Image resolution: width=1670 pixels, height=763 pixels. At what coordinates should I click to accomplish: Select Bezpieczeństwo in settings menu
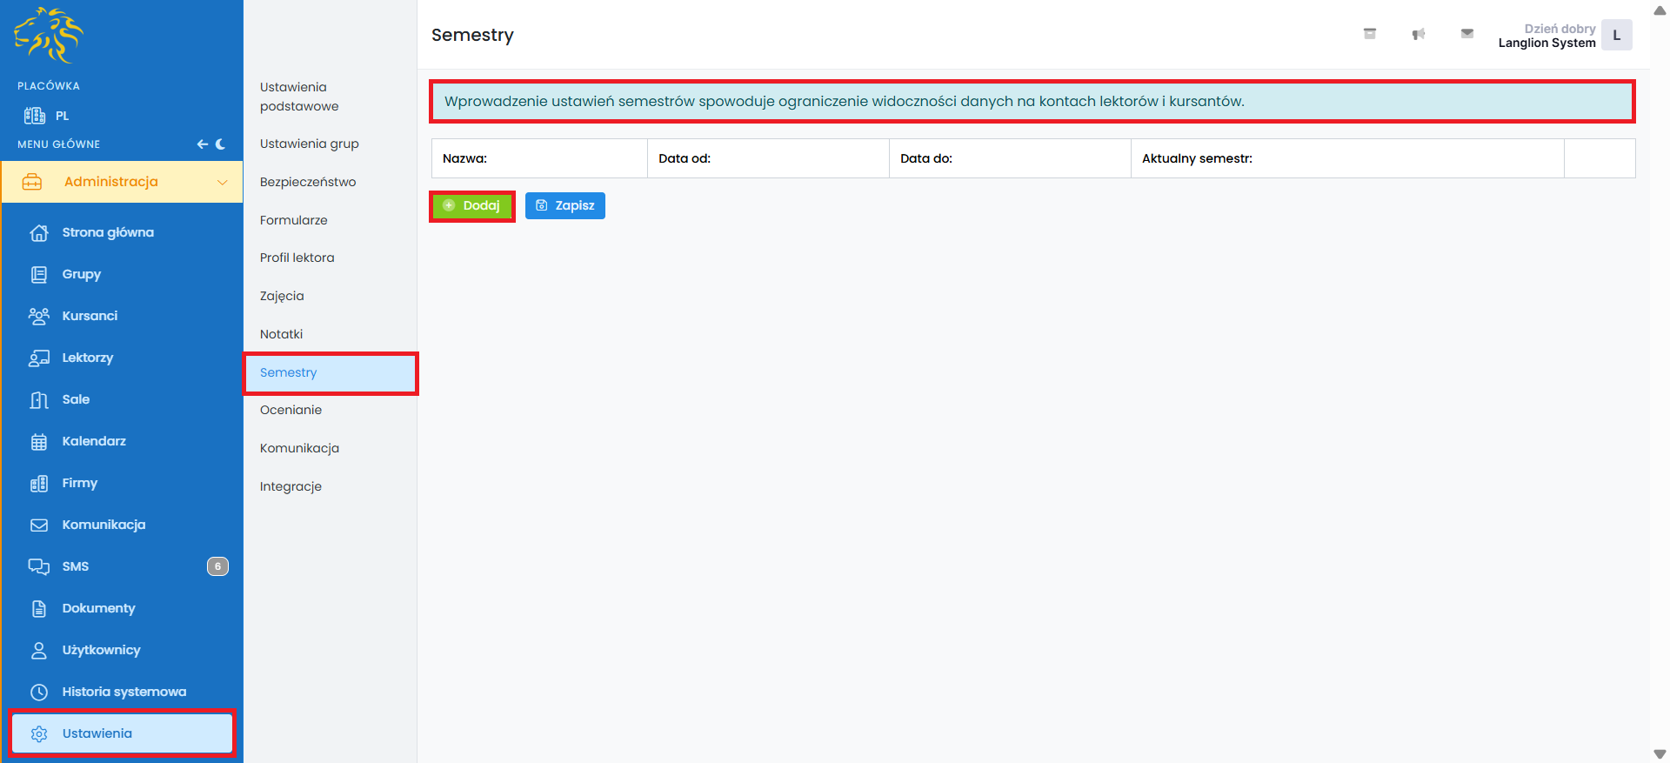coord(308,182)
